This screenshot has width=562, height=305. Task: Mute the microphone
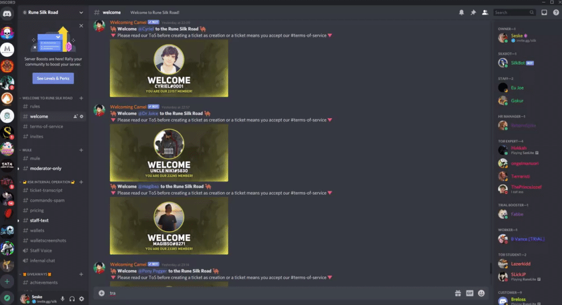(x=62, y=299)
